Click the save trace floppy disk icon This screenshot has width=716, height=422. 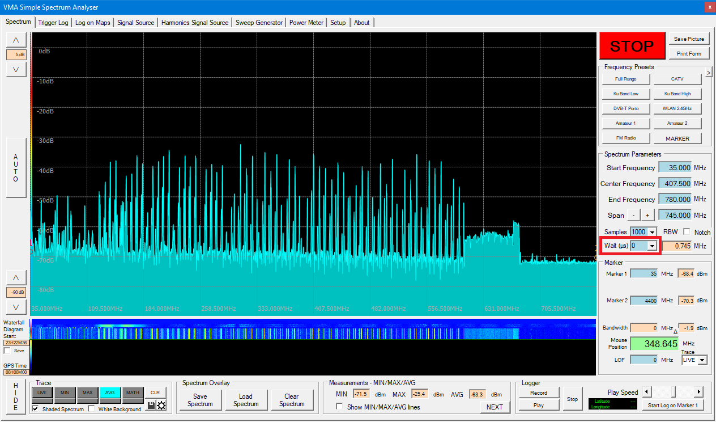[151, 405]
